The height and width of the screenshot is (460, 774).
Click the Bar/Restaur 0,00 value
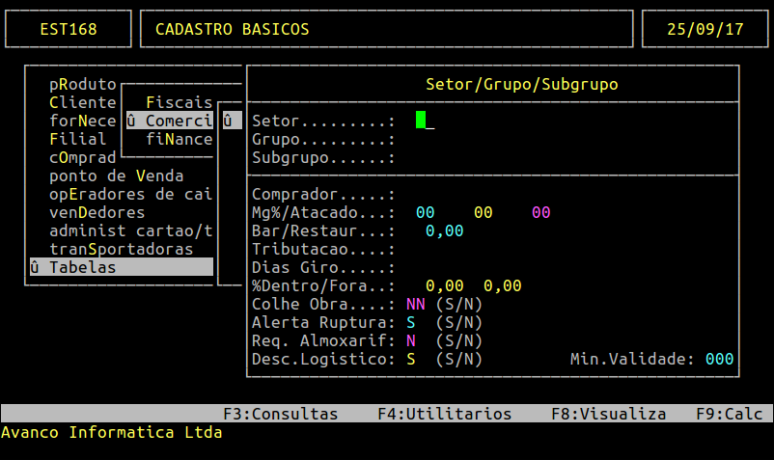pyautogui.click(x=444, y=230)
